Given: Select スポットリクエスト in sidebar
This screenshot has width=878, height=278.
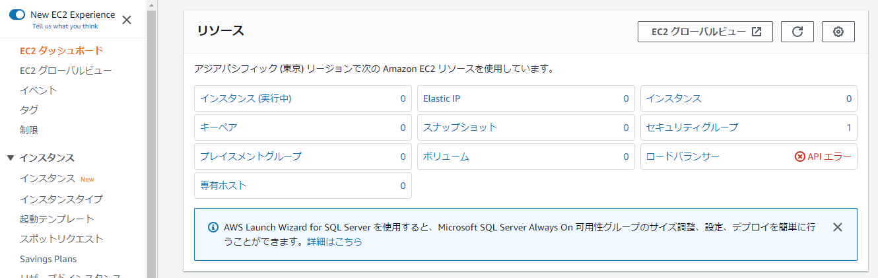Looking at the screenshot, I should click(x=61, y=238).
